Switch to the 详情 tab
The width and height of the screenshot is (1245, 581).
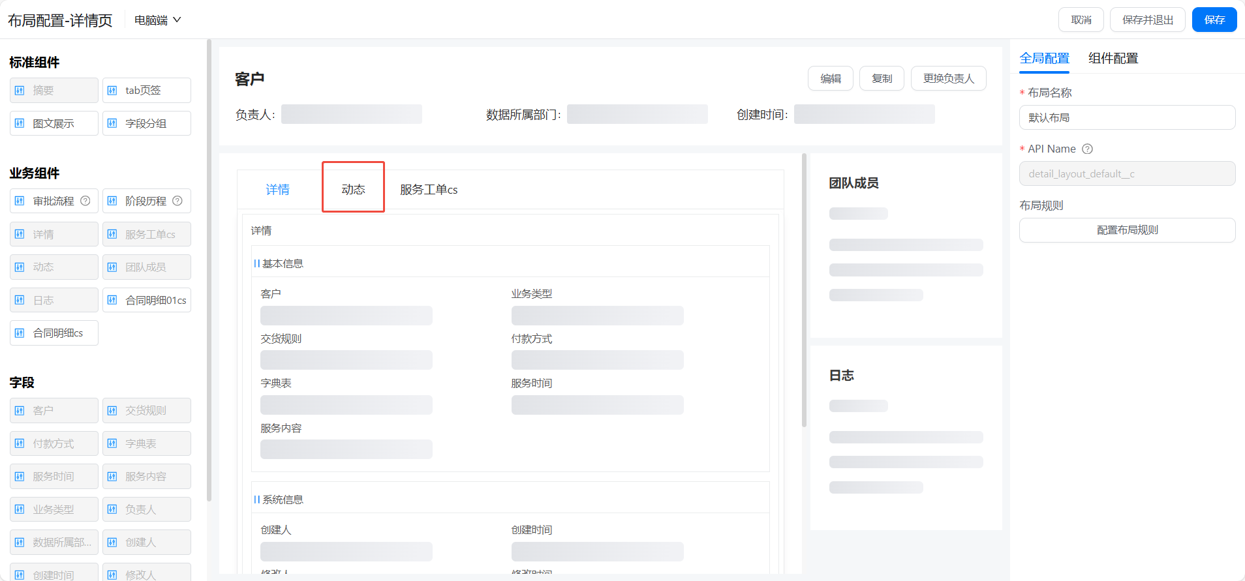(x=277, y=190)
